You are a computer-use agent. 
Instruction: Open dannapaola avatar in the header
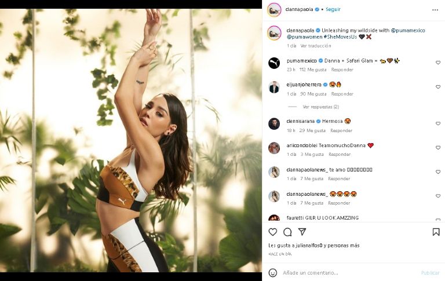274,10
